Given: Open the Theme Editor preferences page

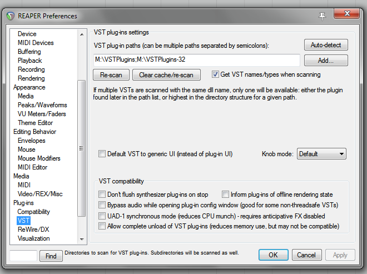Looking at the screenshot, I should click(36, 123).
